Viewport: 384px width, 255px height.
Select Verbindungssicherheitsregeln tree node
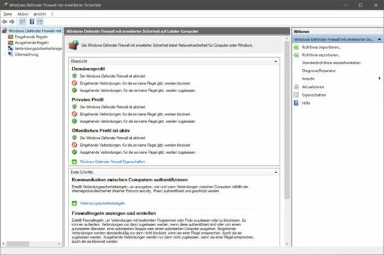point(38,49)
